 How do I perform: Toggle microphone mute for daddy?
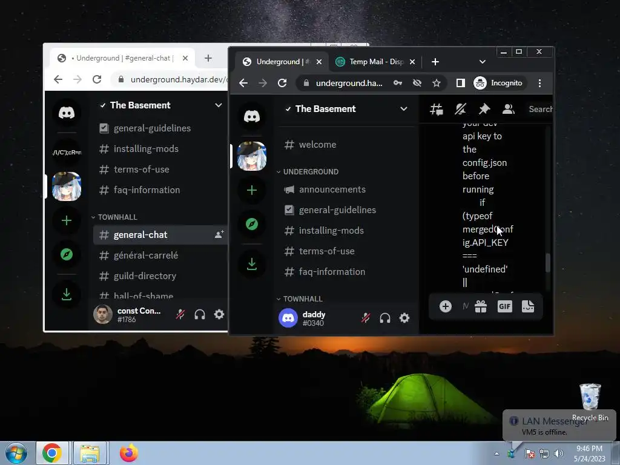pos(366,318)
